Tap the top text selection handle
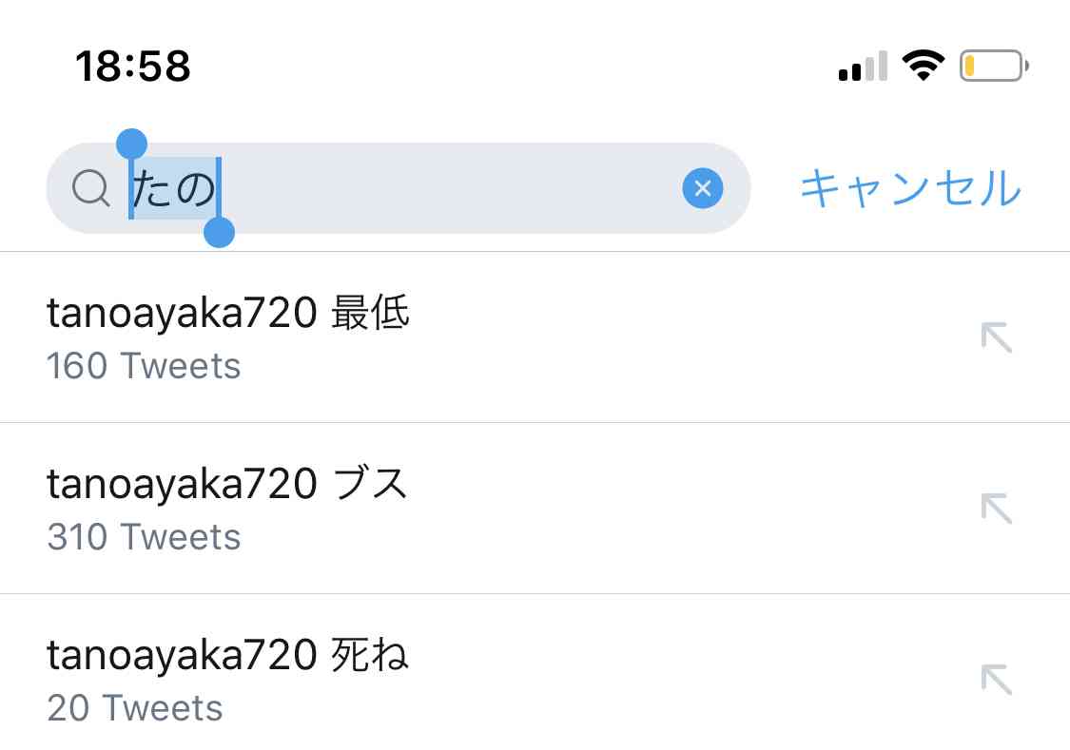 pyautogui.click(x=131, y=144)
